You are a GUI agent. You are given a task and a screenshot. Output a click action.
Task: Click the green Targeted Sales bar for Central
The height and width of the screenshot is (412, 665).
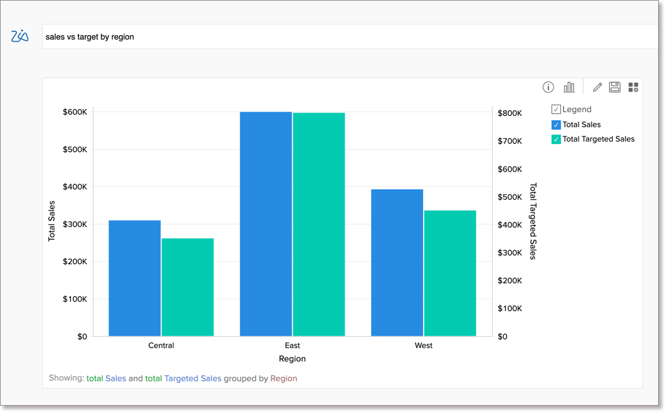(187, 287)
